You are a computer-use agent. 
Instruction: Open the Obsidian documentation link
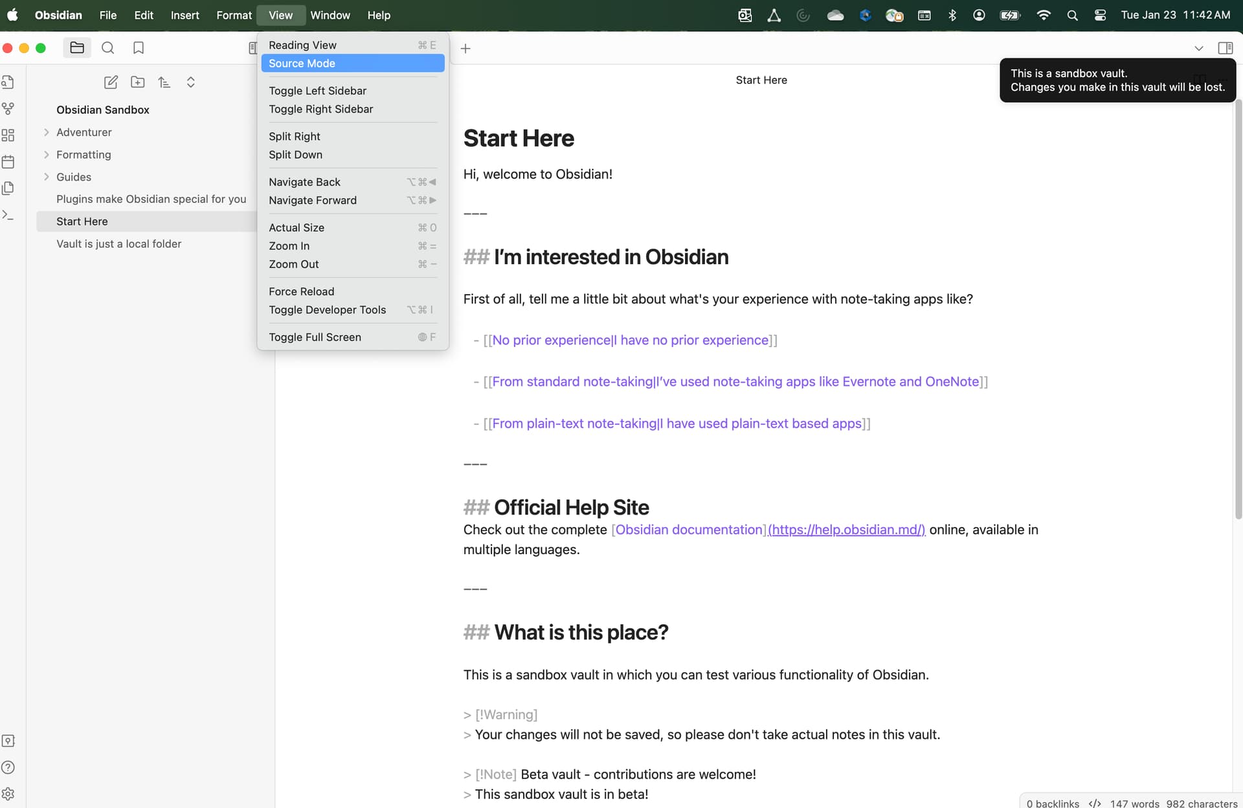[689, 530]
